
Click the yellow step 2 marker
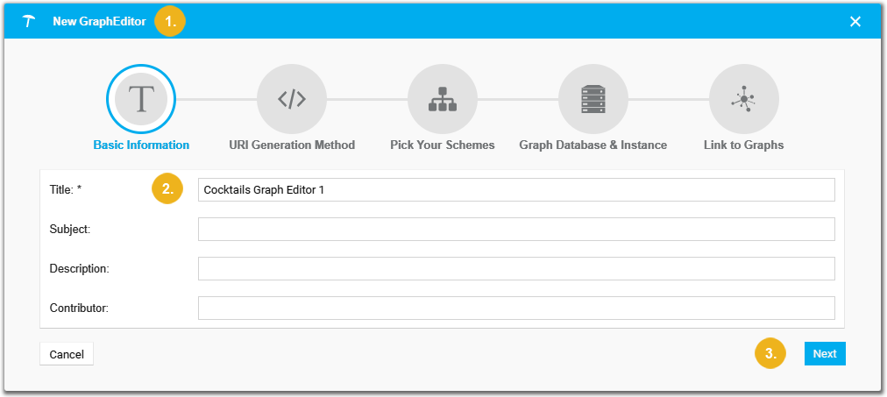click(167, 188)
